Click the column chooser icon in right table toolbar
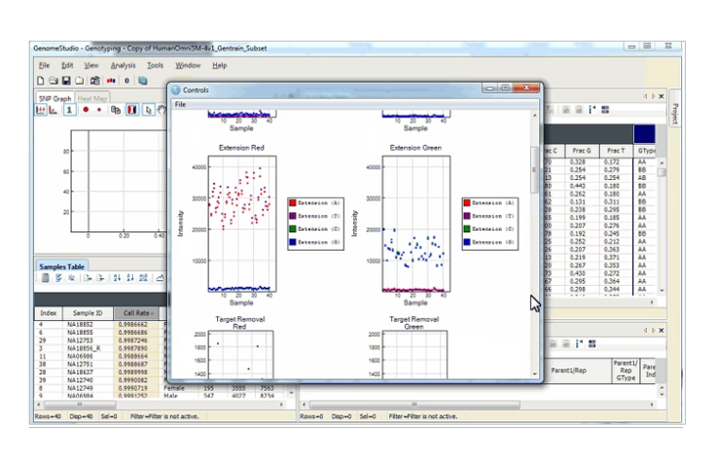Image resolution: width=716 pixels, height=462 pixels. [x=606, y=110]
